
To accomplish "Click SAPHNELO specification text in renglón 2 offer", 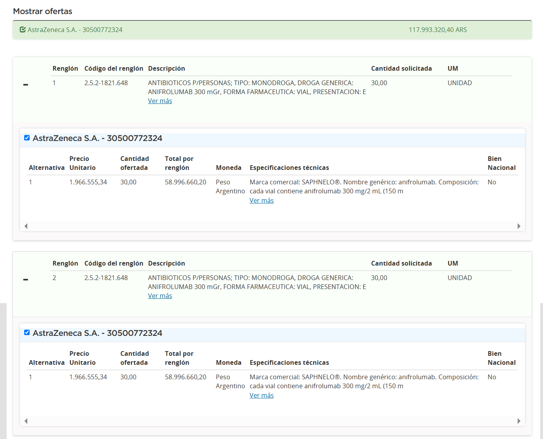I will click(x=364, y=382).
